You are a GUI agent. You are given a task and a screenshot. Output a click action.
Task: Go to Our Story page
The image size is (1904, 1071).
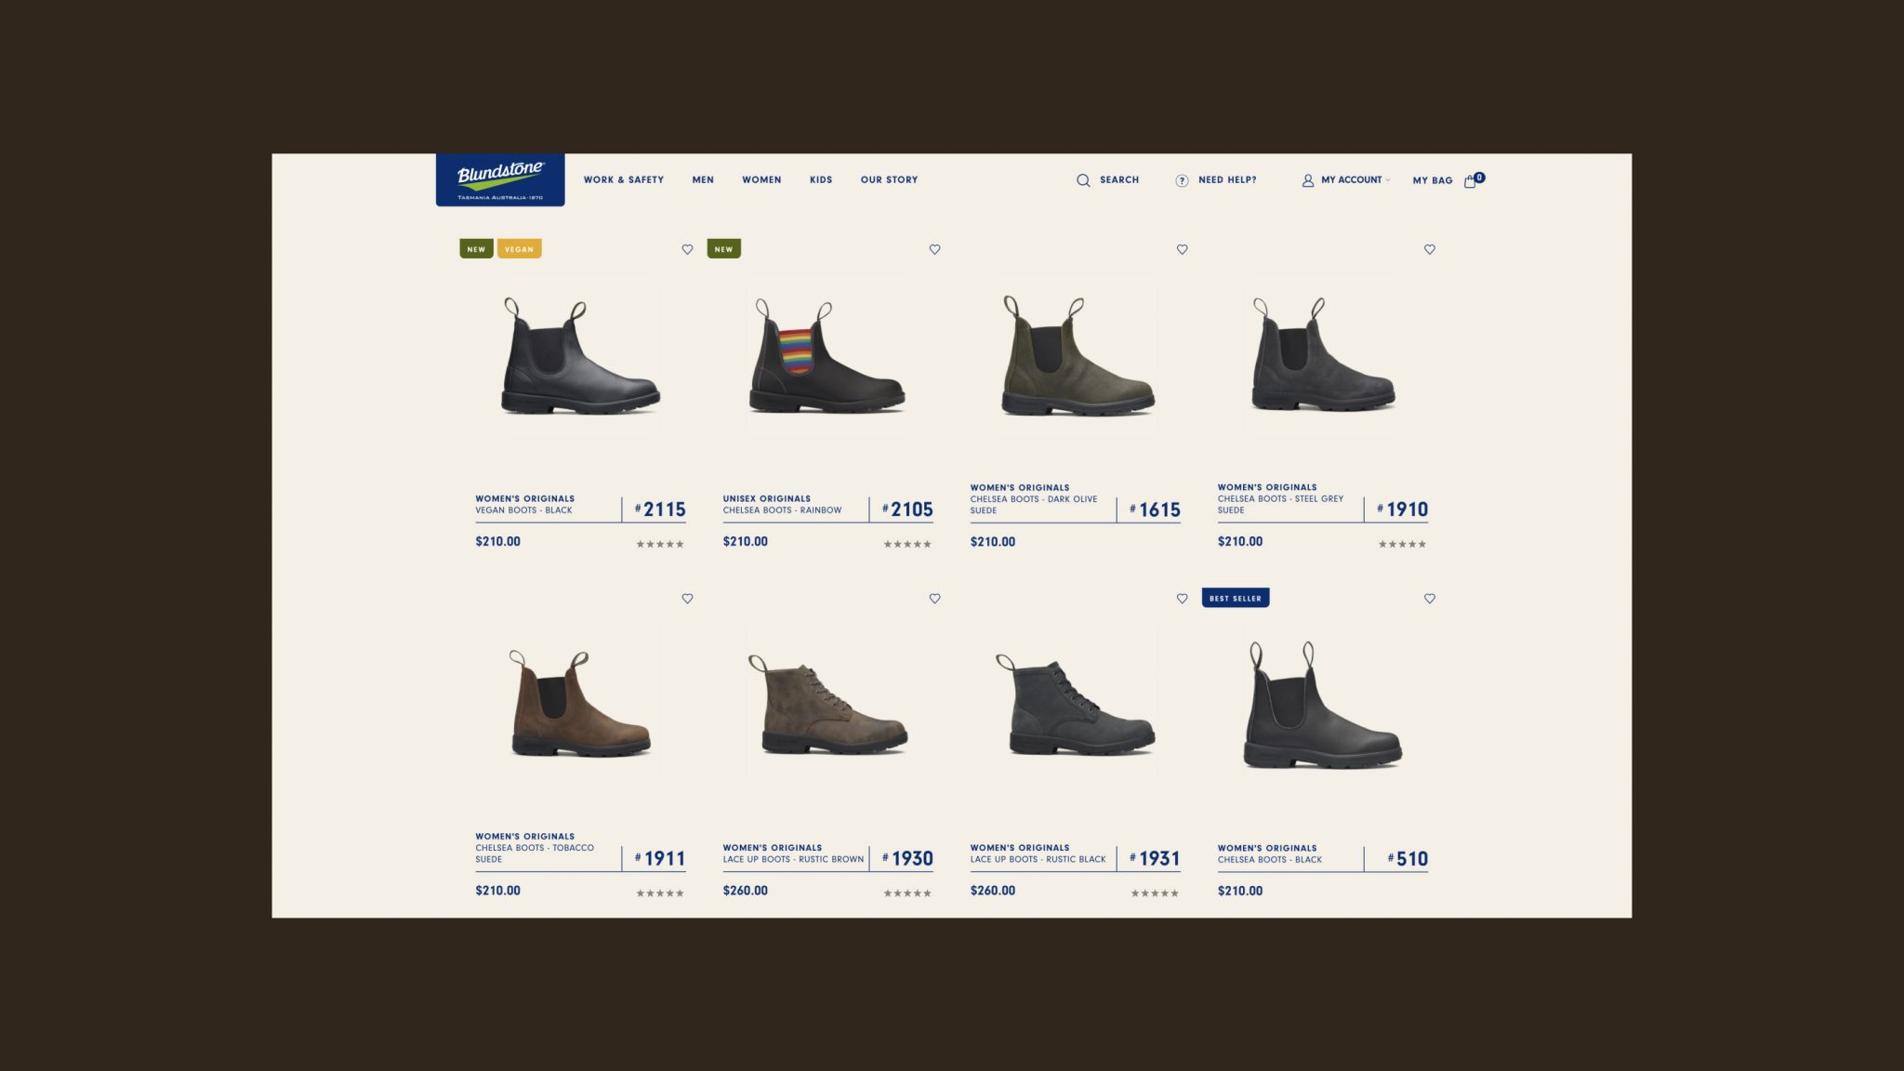[889, 180]
